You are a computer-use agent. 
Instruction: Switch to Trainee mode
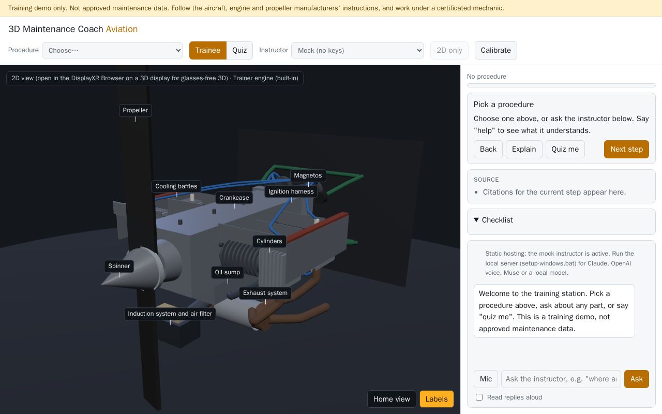(x=208, y=50)
